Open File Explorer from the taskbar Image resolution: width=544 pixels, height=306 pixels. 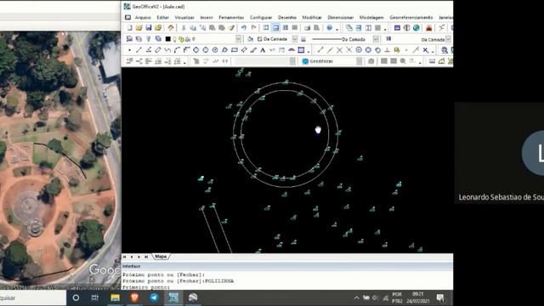tap(116, 297)
